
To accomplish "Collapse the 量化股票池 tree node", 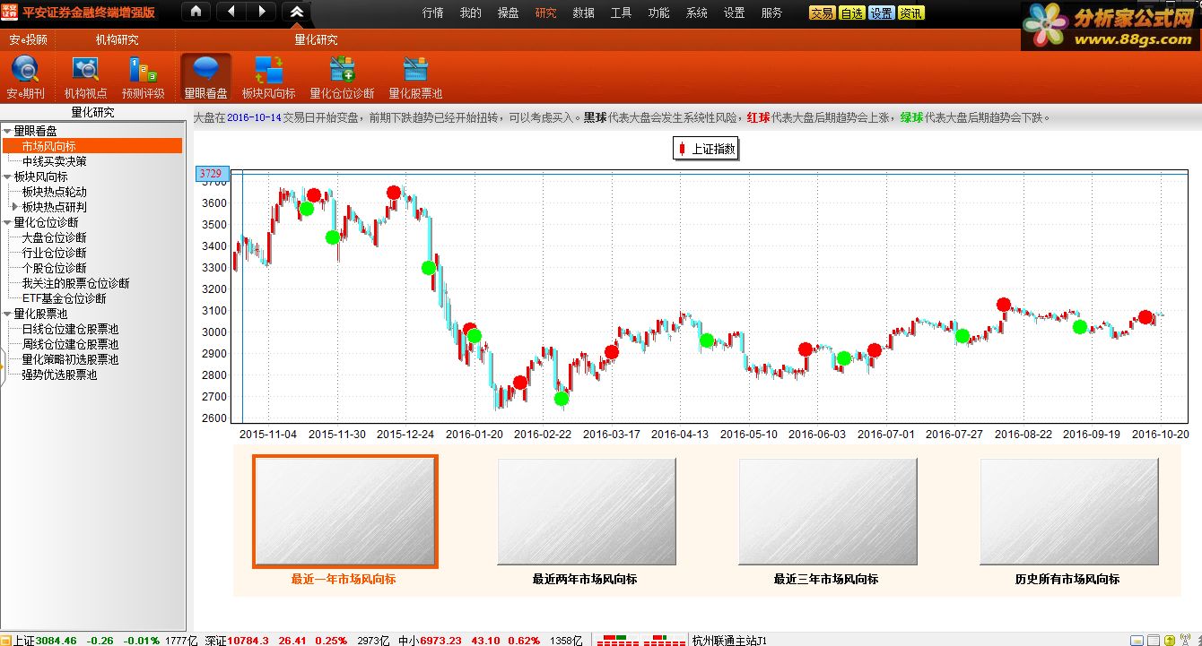I will [7, 314].
